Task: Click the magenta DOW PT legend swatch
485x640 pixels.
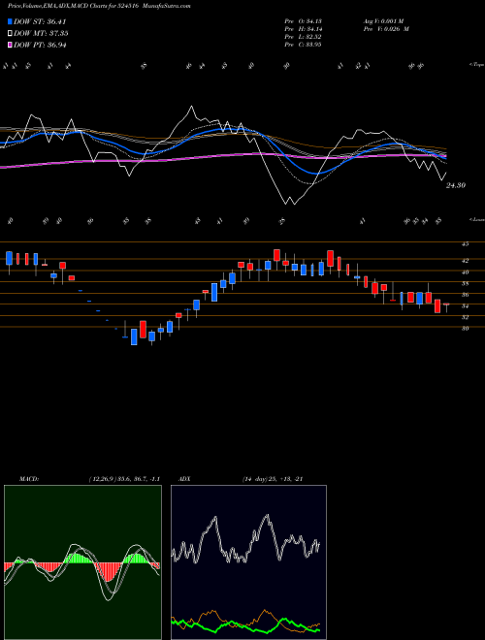Action: [x=11, y=45]
